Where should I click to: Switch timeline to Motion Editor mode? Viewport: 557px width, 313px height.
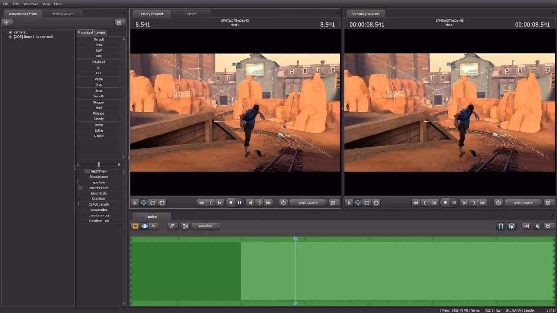(144, 226)
